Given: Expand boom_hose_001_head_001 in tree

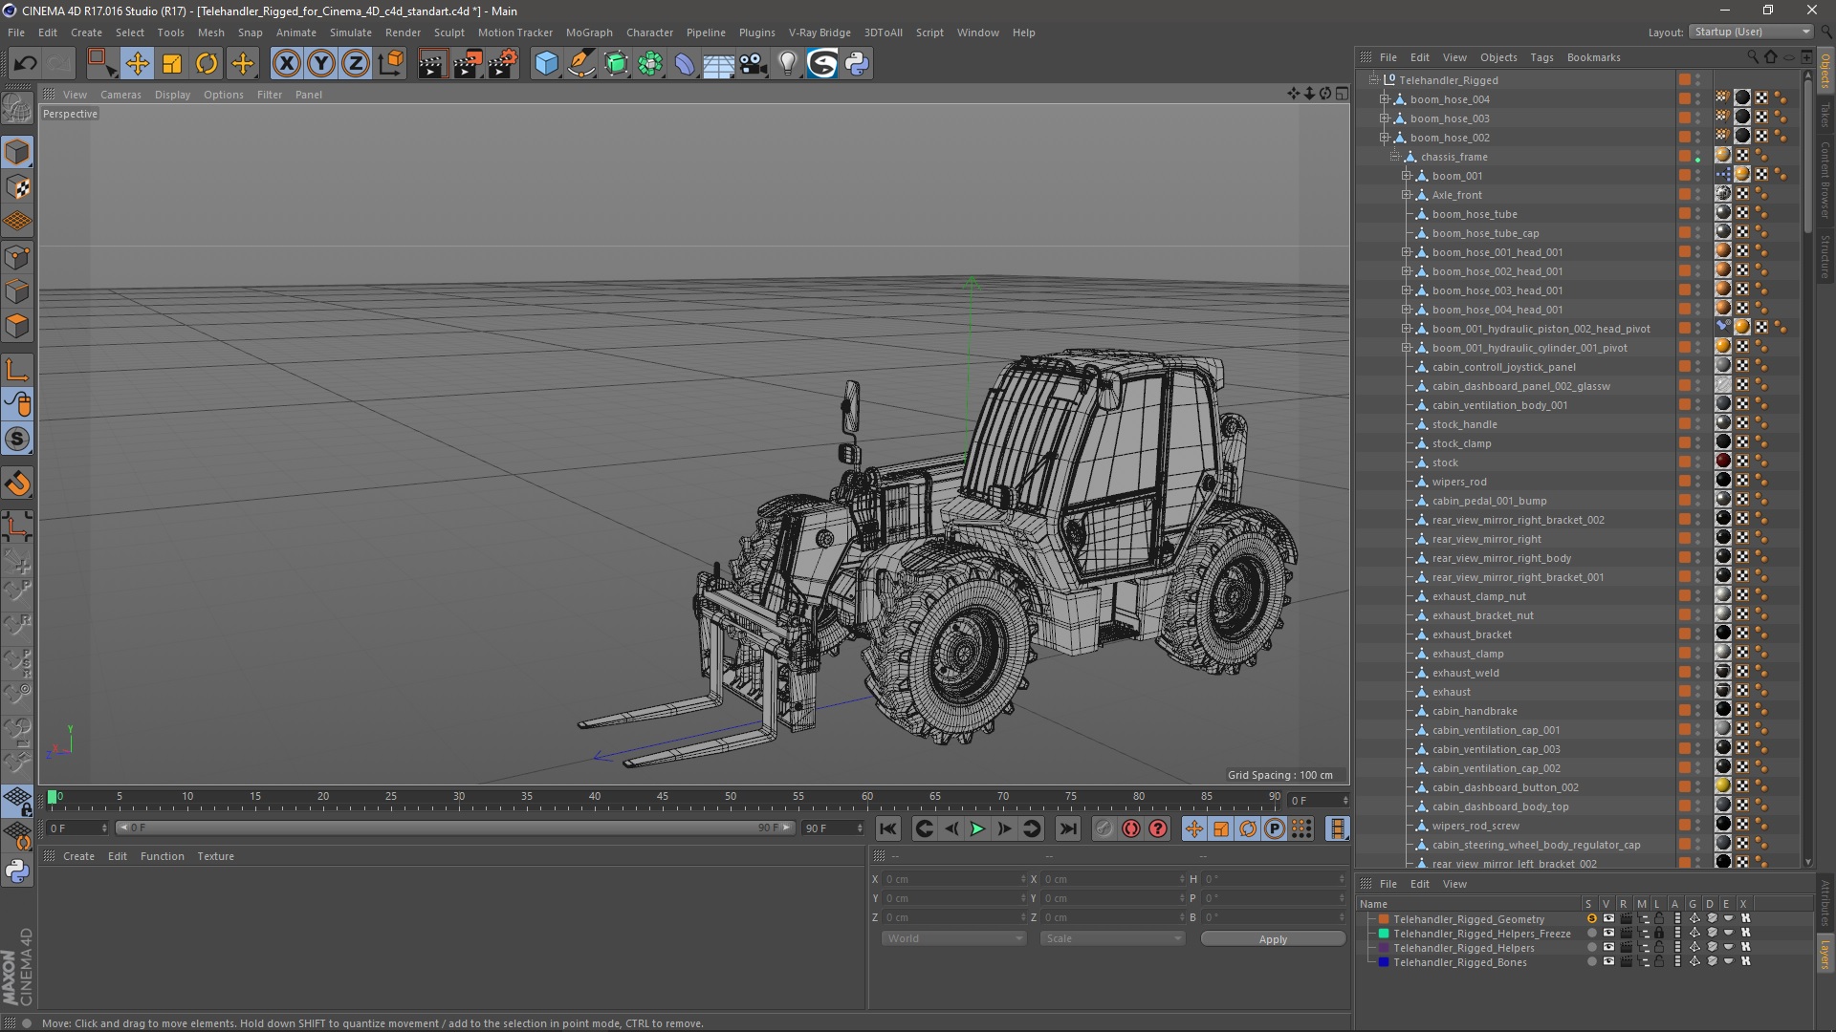Looking at the screenshot, I should tap(1406, 252).
